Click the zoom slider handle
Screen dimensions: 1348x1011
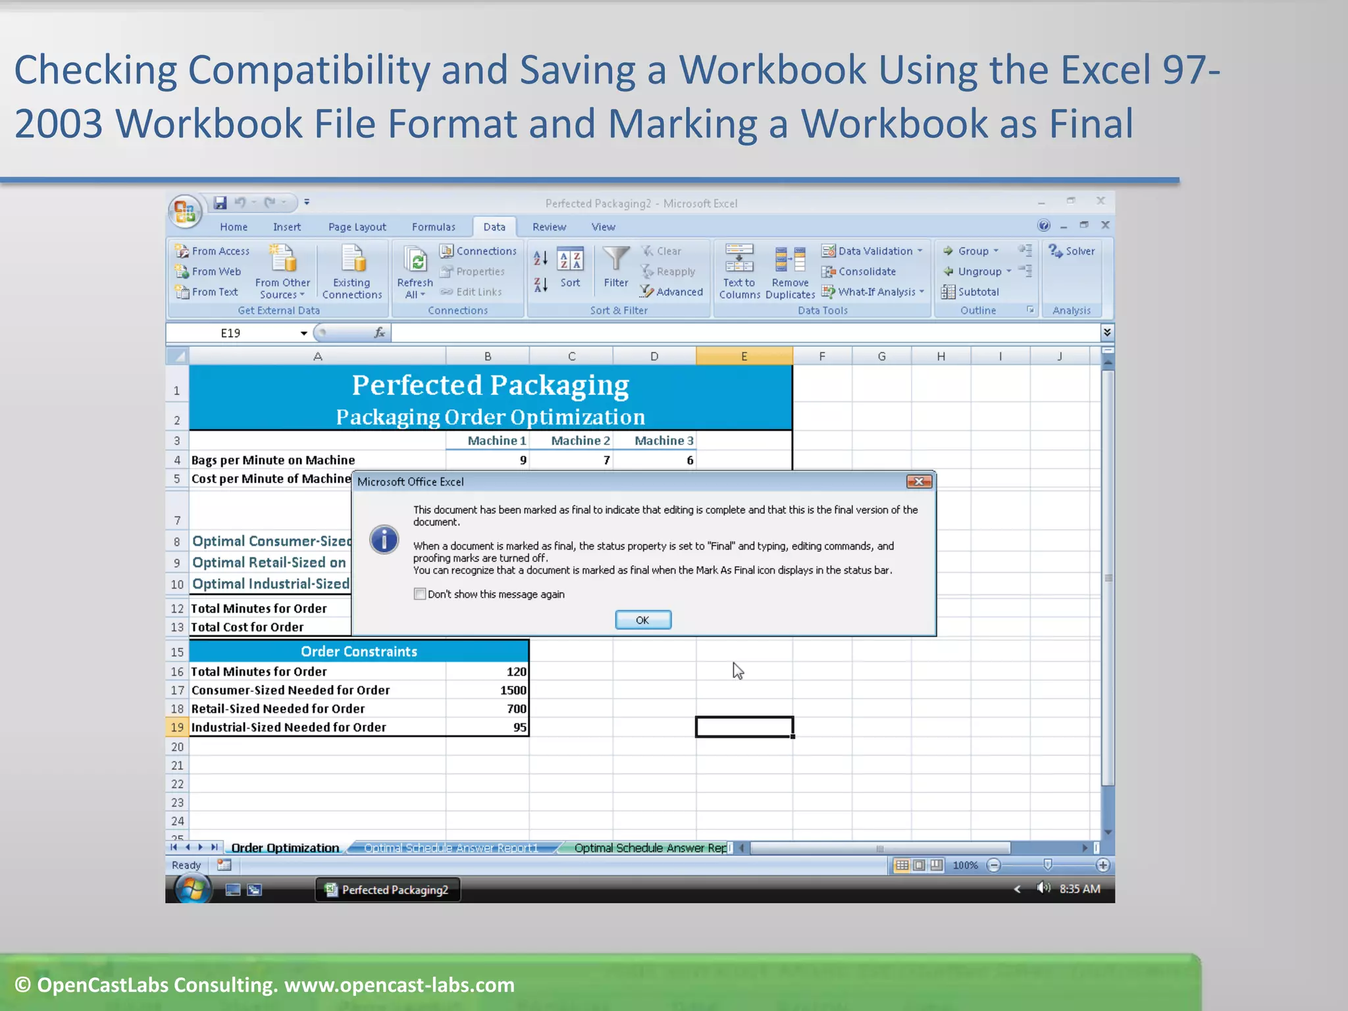pyautogui.click(x=1048, y=864)
